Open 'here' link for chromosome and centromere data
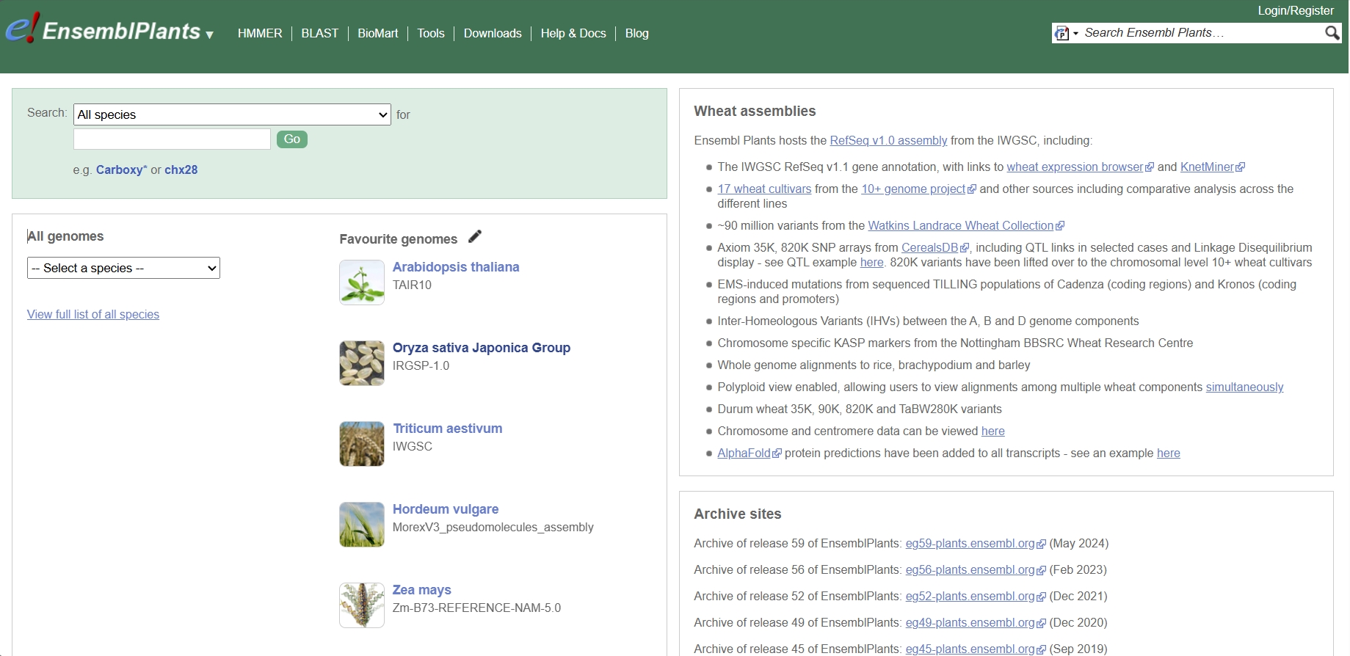Viewport: 1350px width, 656px height. [993, 431]
